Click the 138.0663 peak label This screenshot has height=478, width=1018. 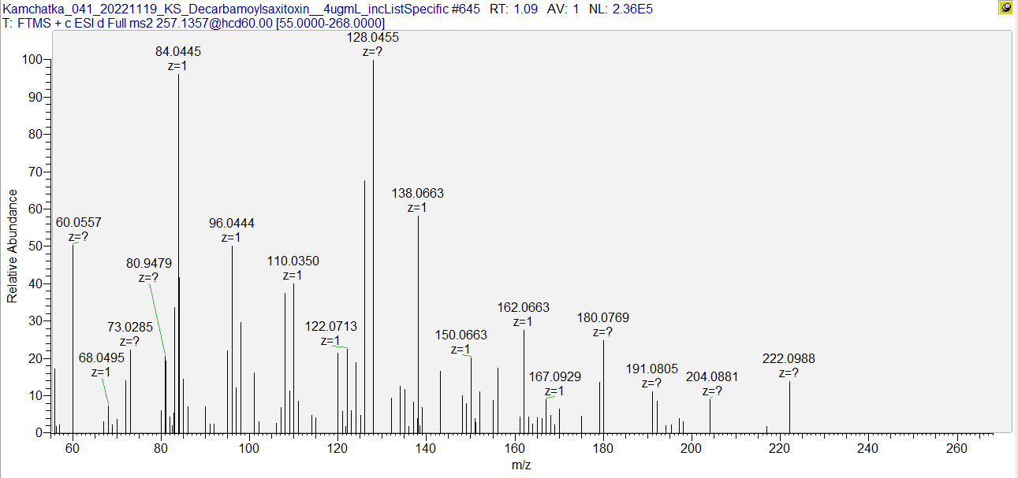(x=418, y=194)
